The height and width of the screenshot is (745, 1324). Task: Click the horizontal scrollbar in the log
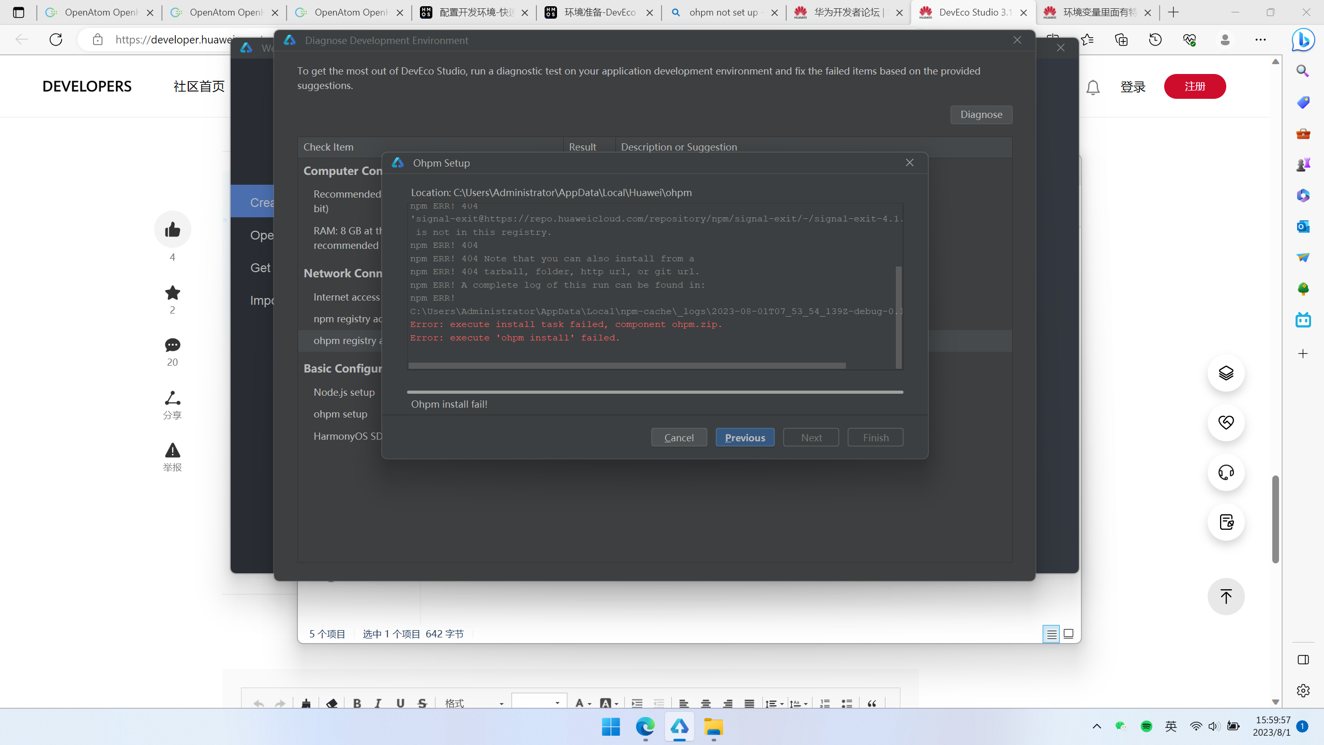coord(627,365)
